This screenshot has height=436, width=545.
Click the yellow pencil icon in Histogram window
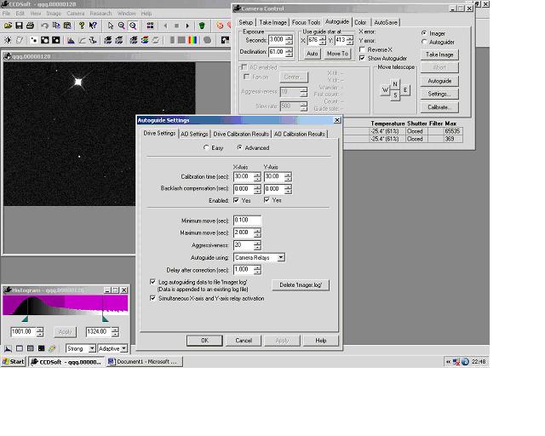point(52,348)
